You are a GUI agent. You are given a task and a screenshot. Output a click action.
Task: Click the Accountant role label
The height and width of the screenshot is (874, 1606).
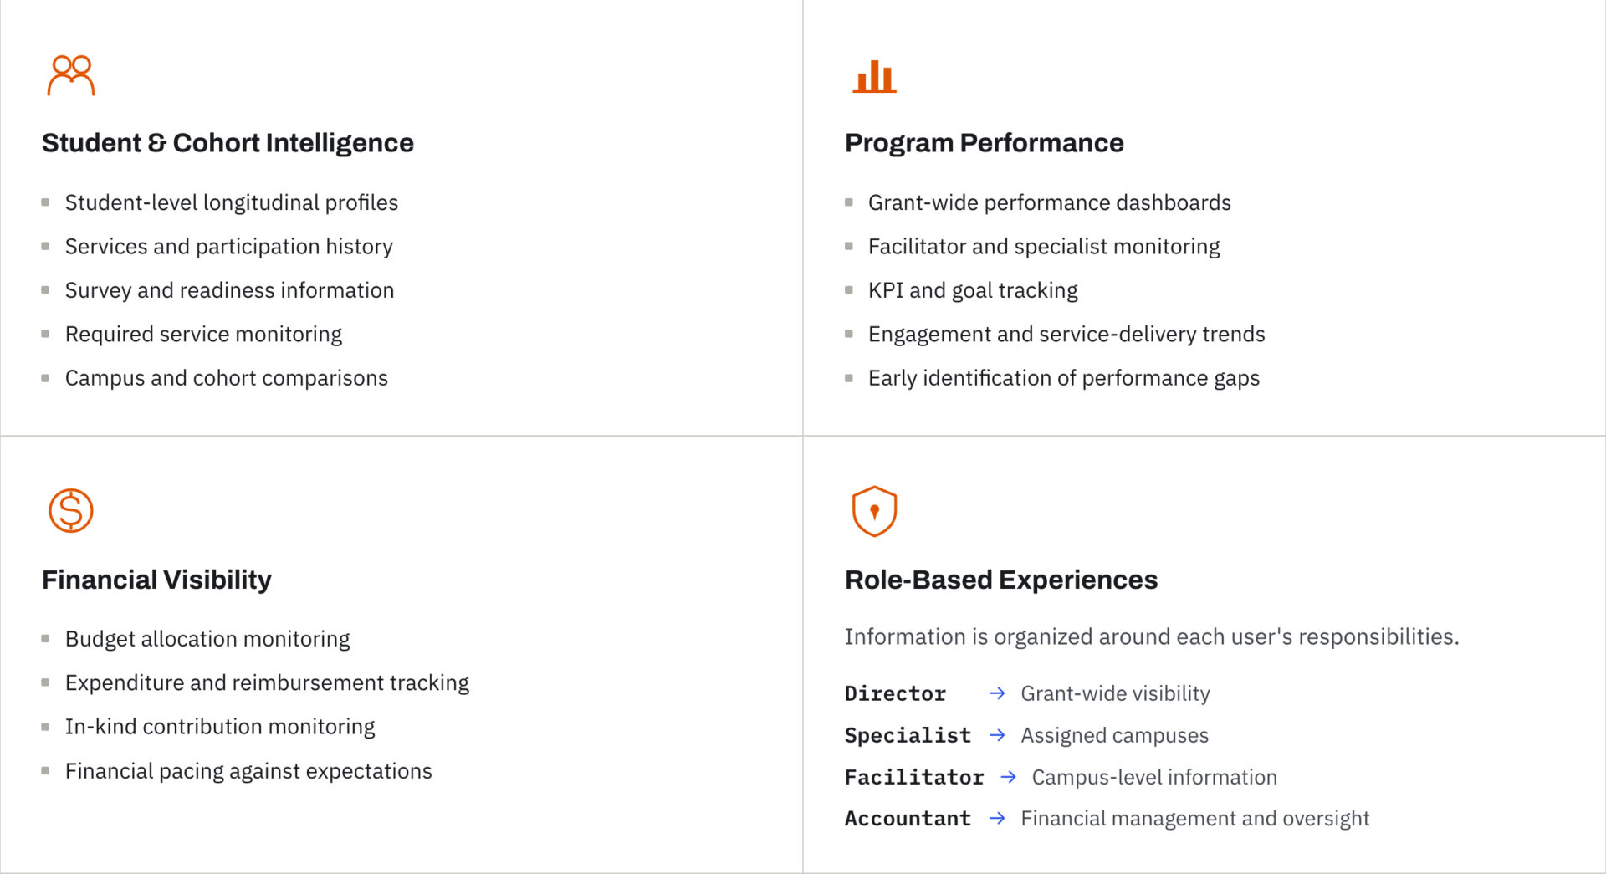pos(908,818)
